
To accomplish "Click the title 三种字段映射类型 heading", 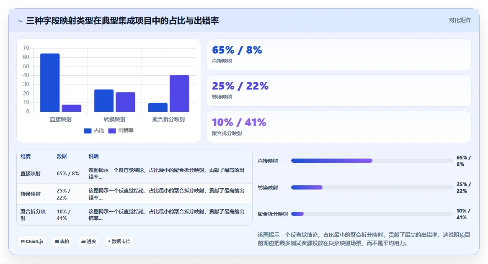I will (122, 21).
